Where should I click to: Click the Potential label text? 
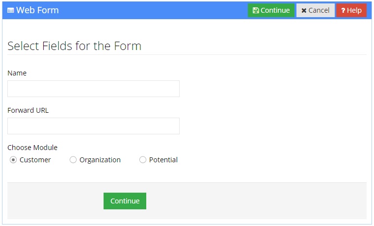tap(163, 160)
